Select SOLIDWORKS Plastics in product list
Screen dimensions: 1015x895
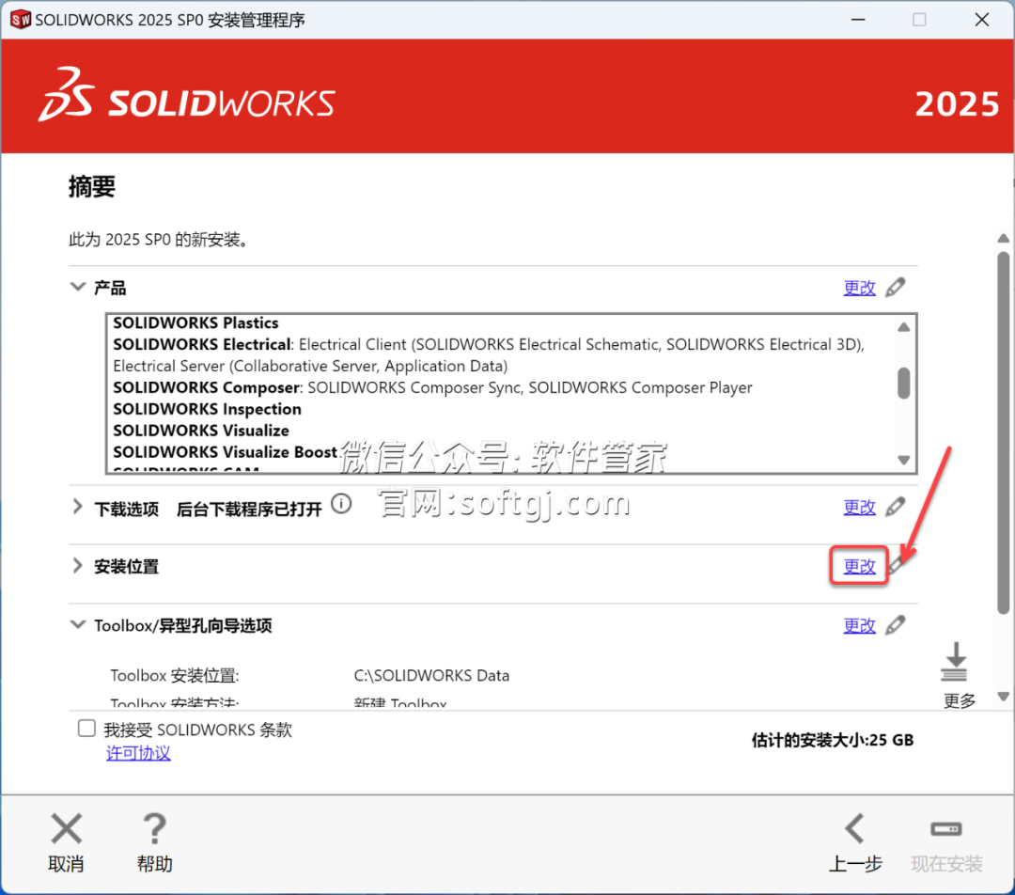click(x=195, y=322)
